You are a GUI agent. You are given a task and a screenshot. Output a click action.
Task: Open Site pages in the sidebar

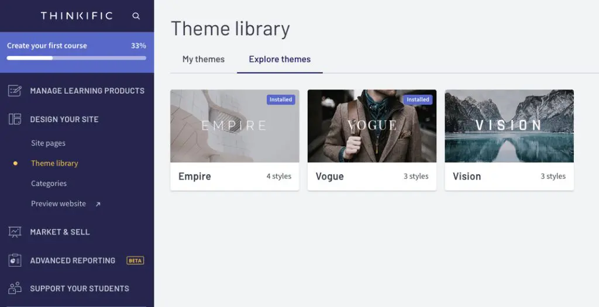(x=48, y=143)
